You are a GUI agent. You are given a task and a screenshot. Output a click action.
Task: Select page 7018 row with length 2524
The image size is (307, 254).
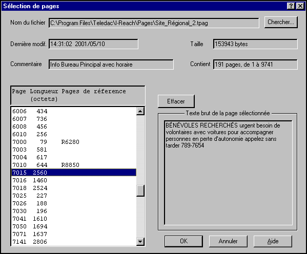[74, 188]
